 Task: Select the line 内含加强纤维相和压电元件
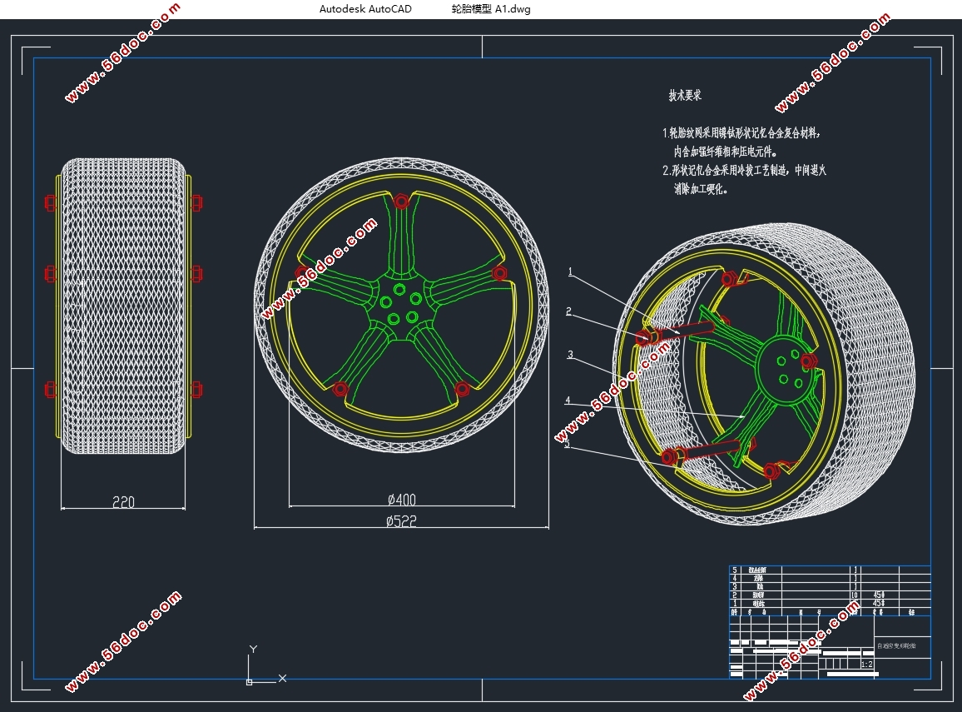point(725,151)
